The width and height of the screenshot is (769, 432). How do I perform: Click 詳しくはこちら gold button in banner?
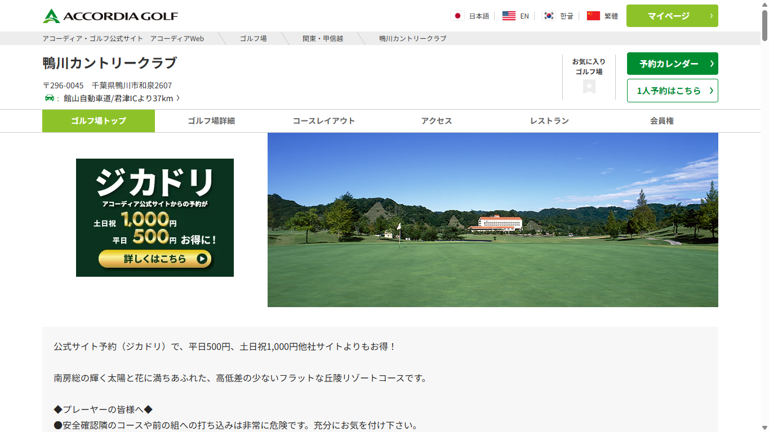pos(155,259)
